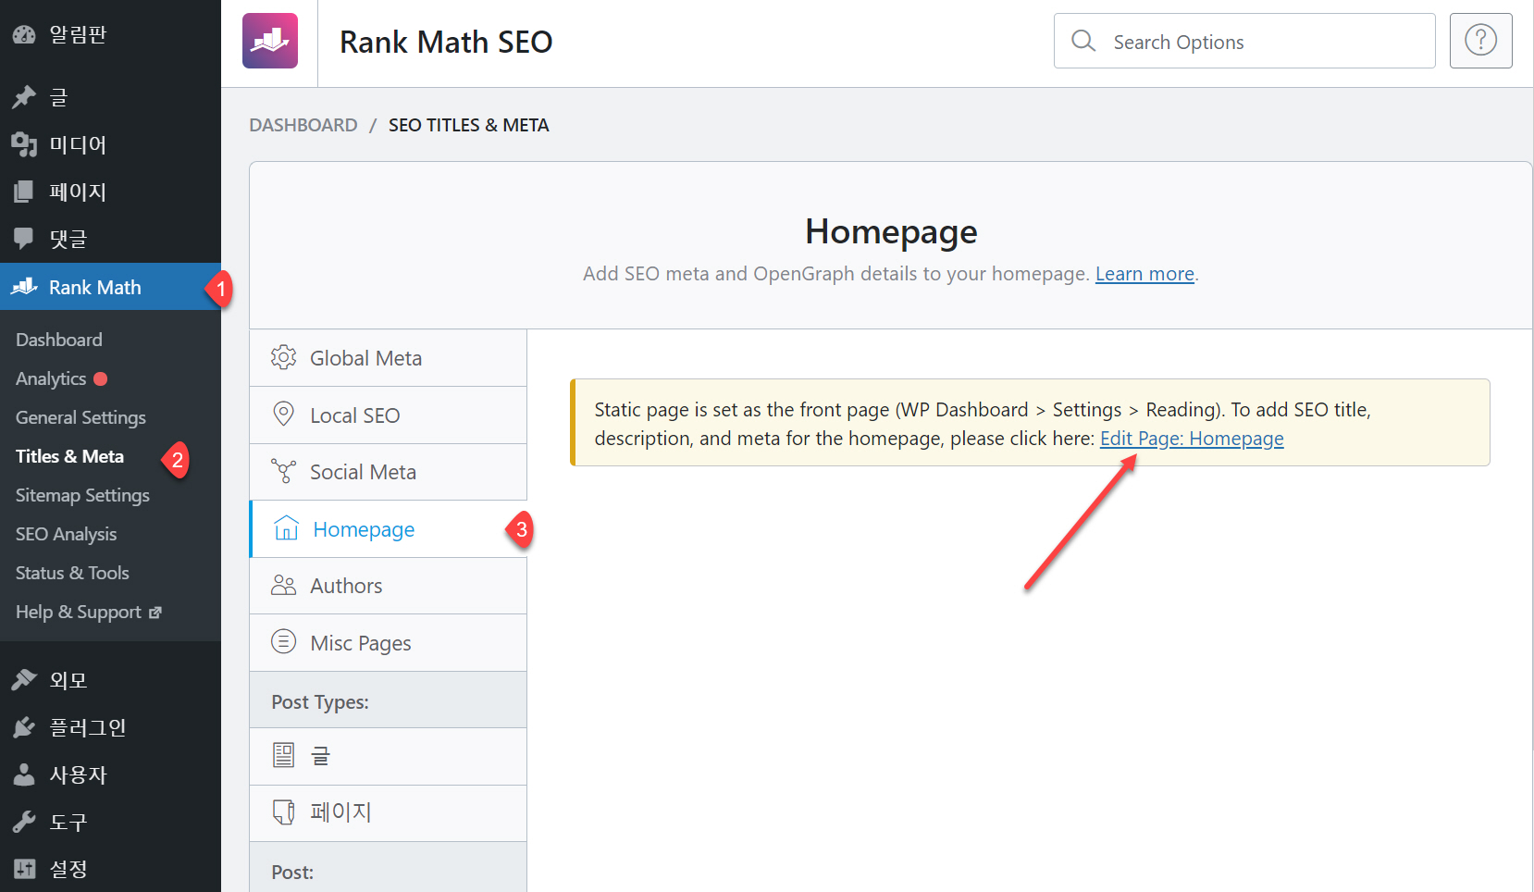Screen dimensions: 1534x892
Task: Open the 설정 menu label
Action: pyautogui.click(x=68, y=869)
